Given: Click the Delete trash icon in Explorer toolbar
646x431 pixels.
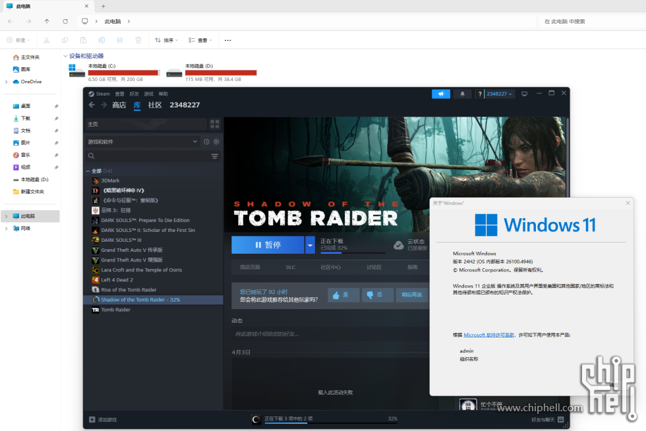Looking at the screenshot, I should tap(138, 40).
